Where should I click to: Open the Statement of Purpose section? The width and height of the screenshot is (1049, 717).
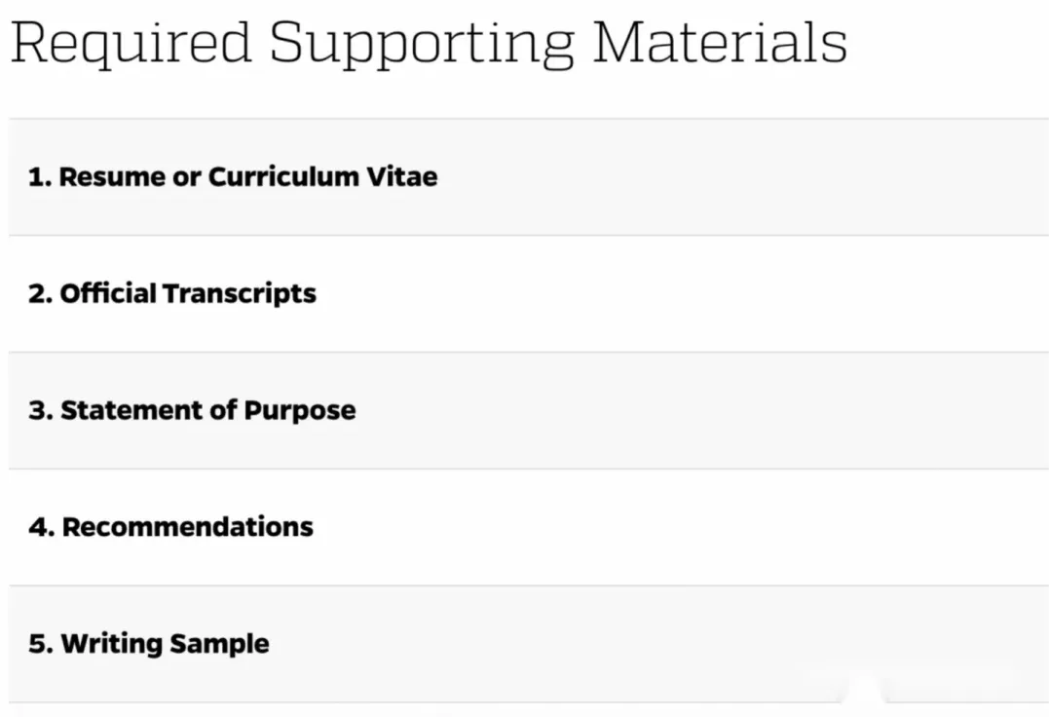point(526,410)
